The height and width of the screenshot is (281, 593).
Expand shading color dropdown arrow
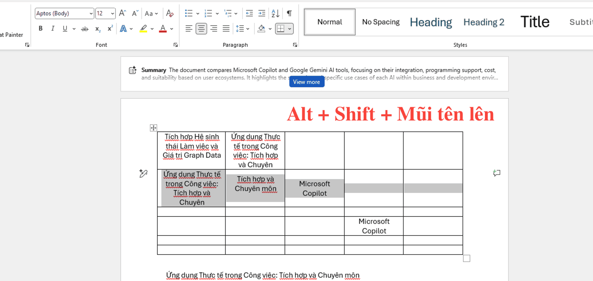point(270,29)
